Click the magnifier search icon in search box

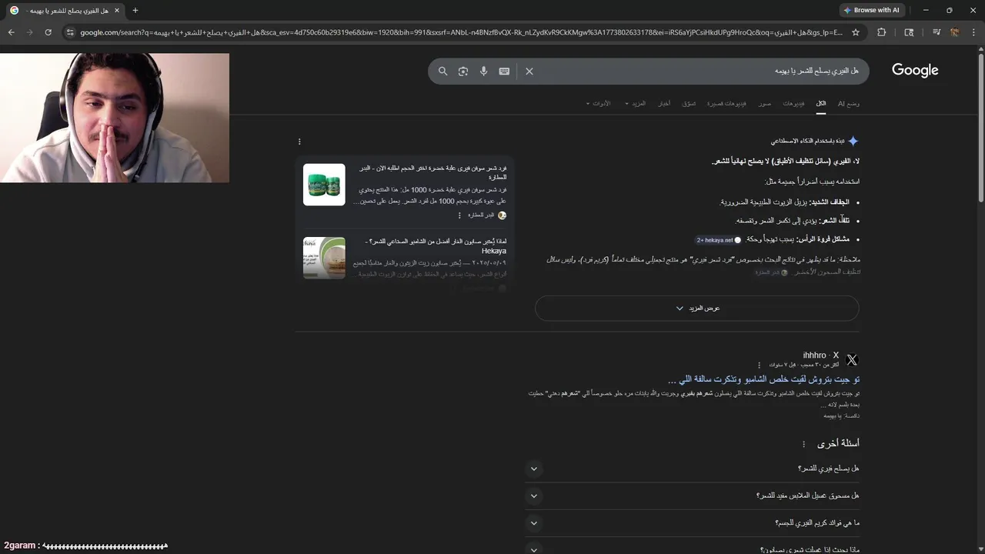pyautogui.click(x=443, y=71)
